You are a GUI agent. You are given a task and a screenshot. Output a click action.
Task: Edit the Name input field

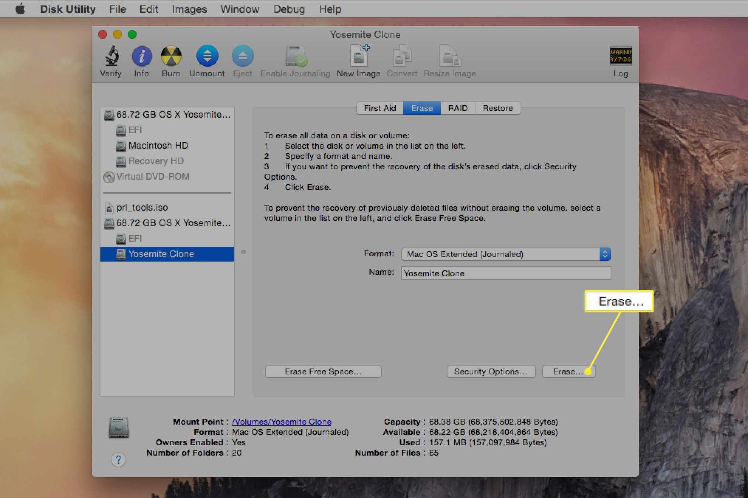[503, 273]
